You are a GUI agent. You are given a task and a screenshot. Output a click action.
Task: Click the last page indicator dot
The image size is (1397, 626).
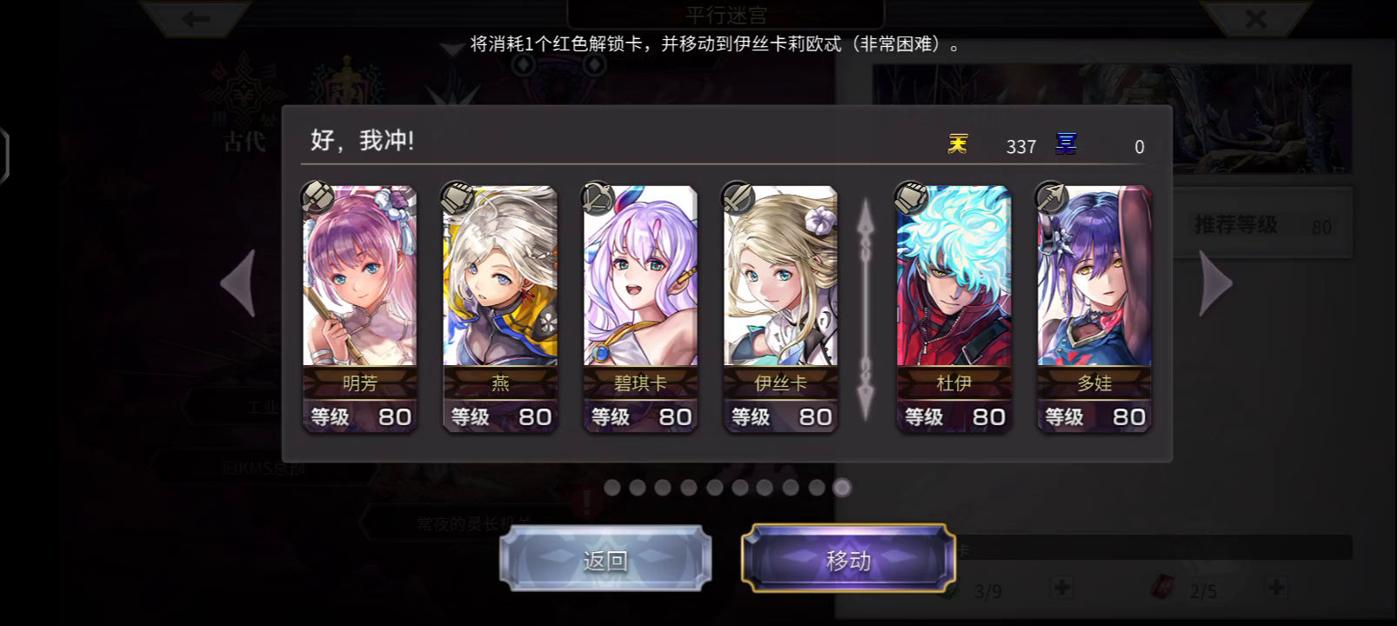841,488
